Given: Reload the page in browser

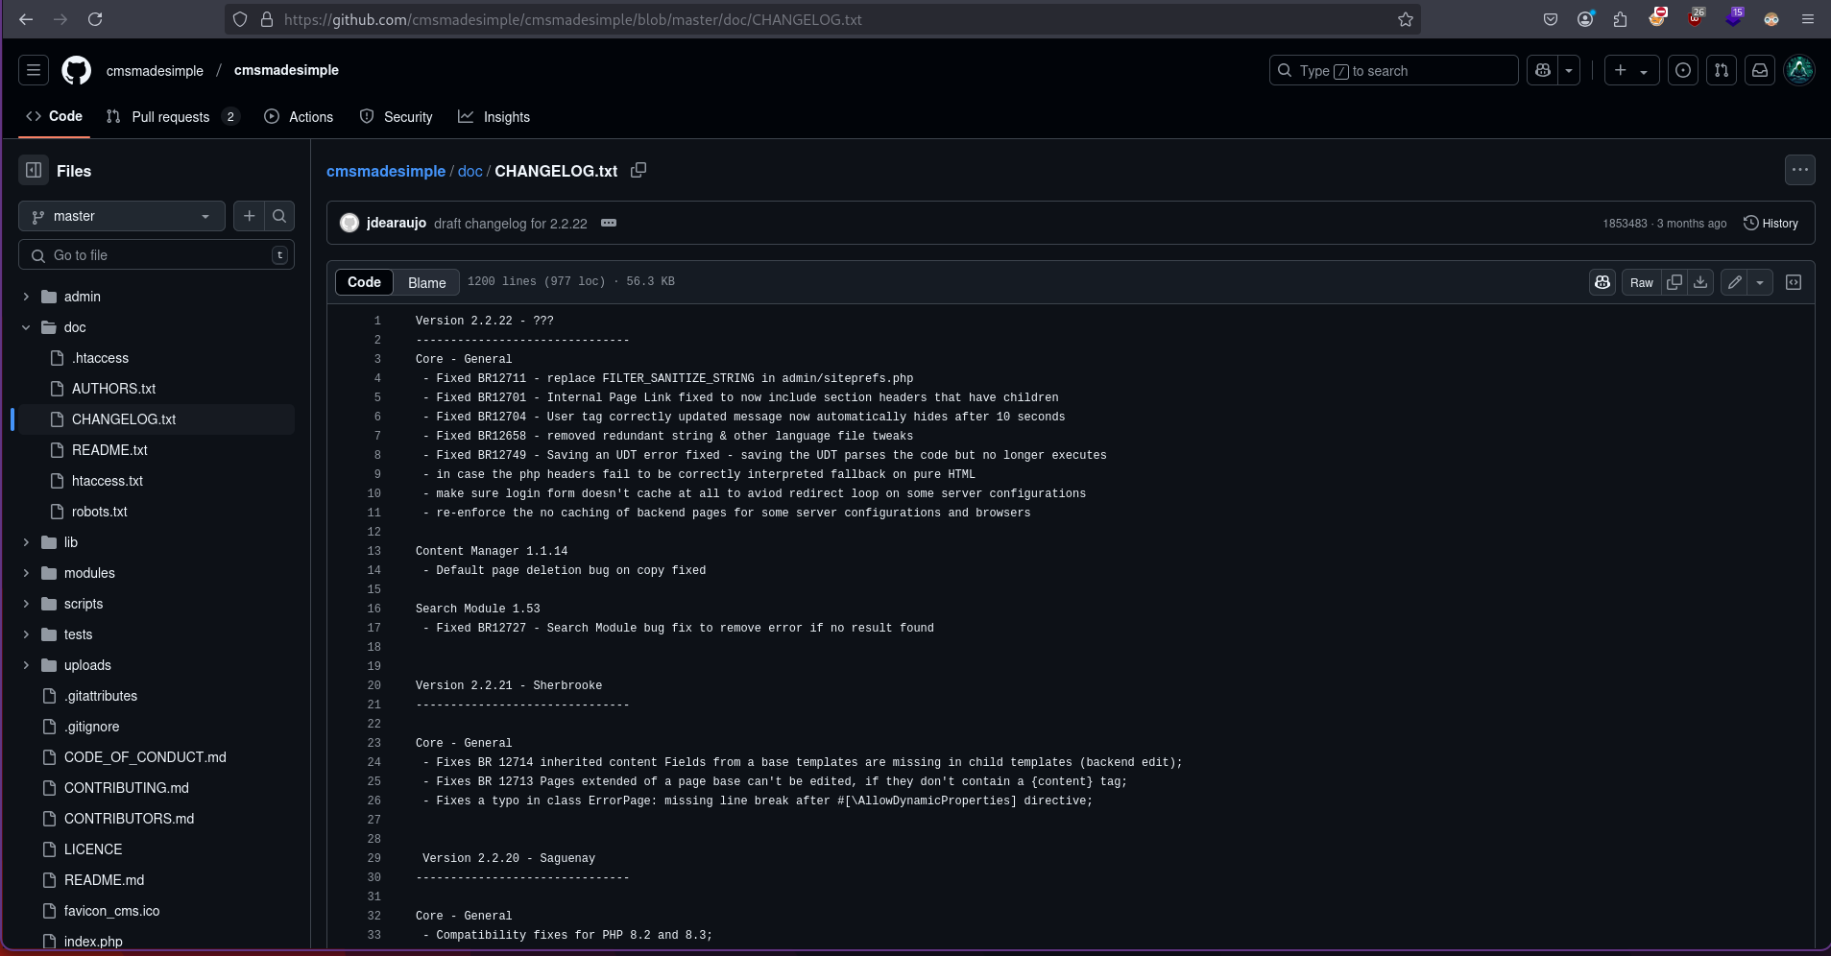Looking at the screenshot, I should point(95,19).
